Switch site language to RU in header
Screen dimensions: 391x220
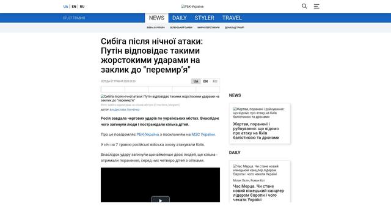[x=82, y=7]
